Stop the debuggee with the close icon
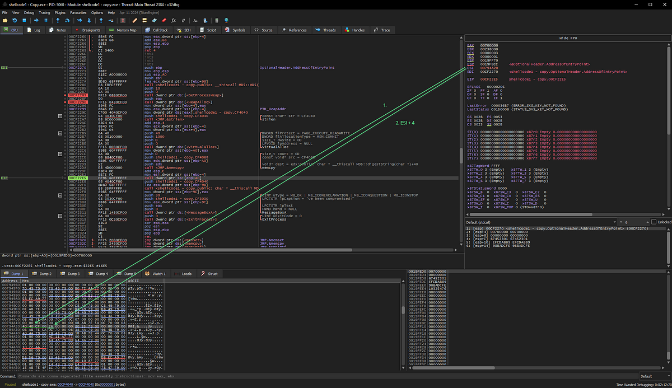This screenshot has height=388, width=672. click(24, 20)
